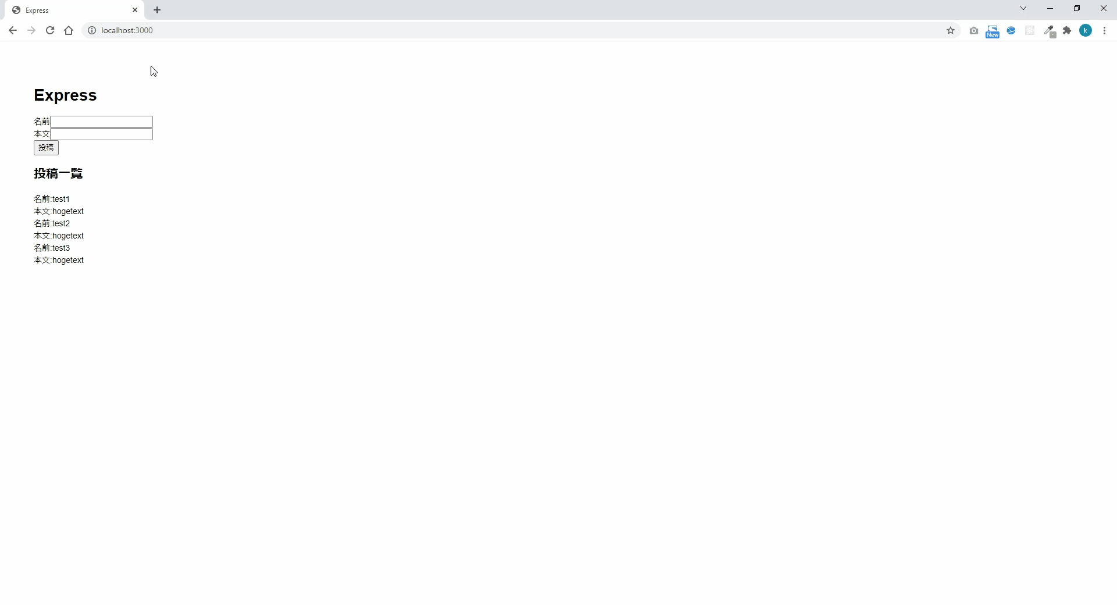Focus the 本文 text field

coord(102,134)
